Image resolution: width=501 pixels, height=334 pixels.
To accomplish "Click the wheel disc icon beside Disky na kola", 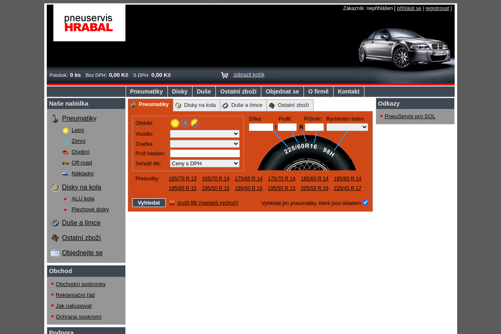I will 55,187.
